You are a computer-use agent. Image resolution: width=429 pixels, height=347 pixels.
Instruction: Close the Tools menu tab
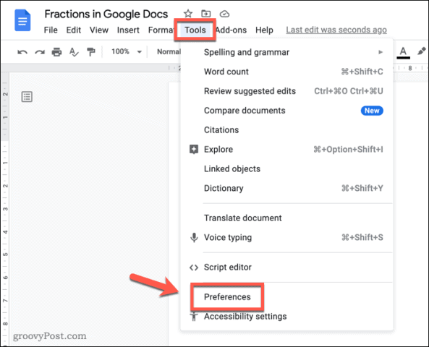click(195, 30)
